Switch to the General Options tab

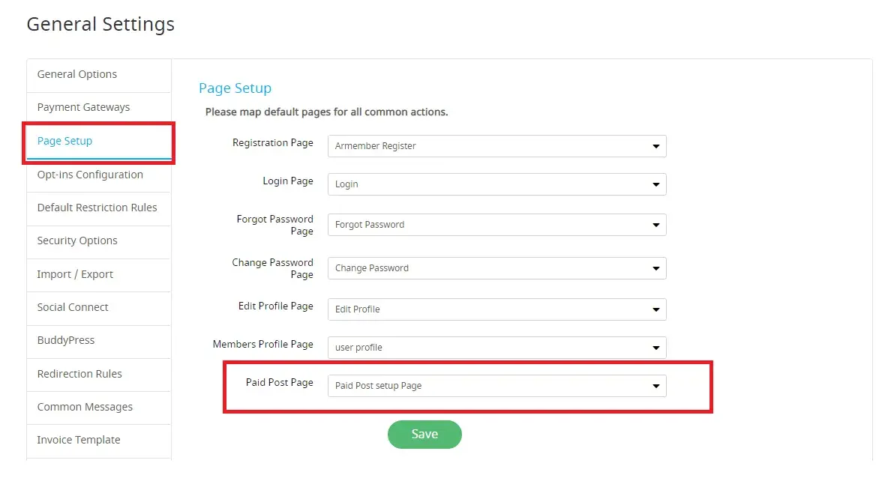coord(77,74)
